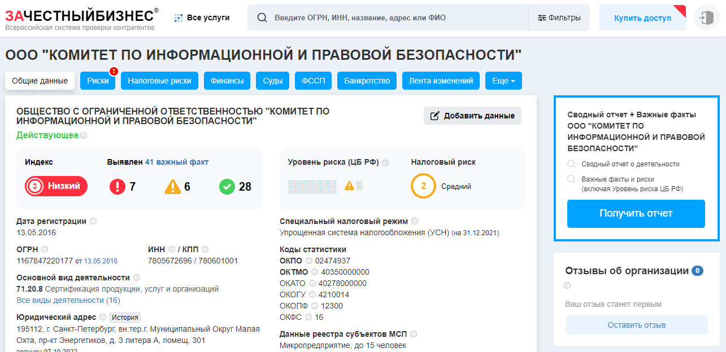Click the search magnifier icon
The height and width of the screenshot is (352, 726).
click(262, 17)
